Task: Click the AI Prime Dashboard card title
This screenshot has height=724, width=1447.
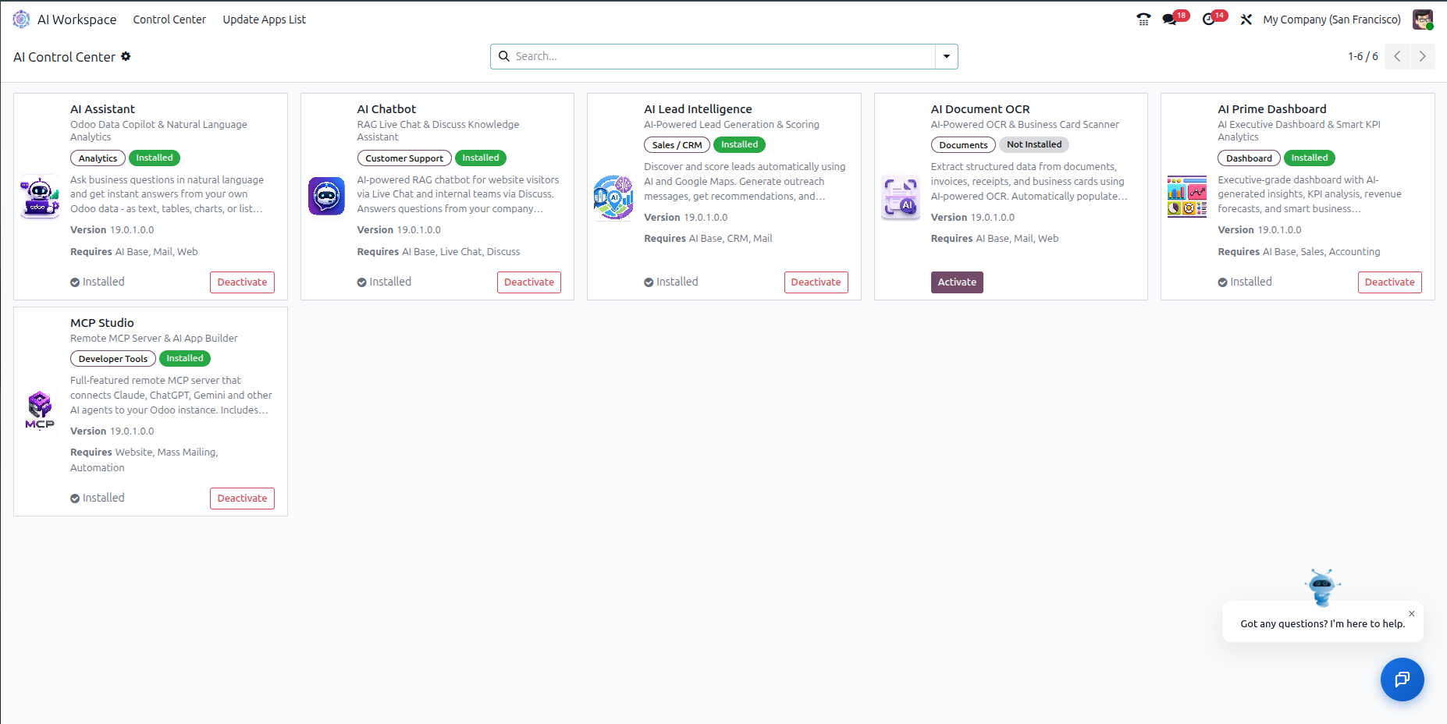Action: pyautogui.click(x=1272, y=109)
